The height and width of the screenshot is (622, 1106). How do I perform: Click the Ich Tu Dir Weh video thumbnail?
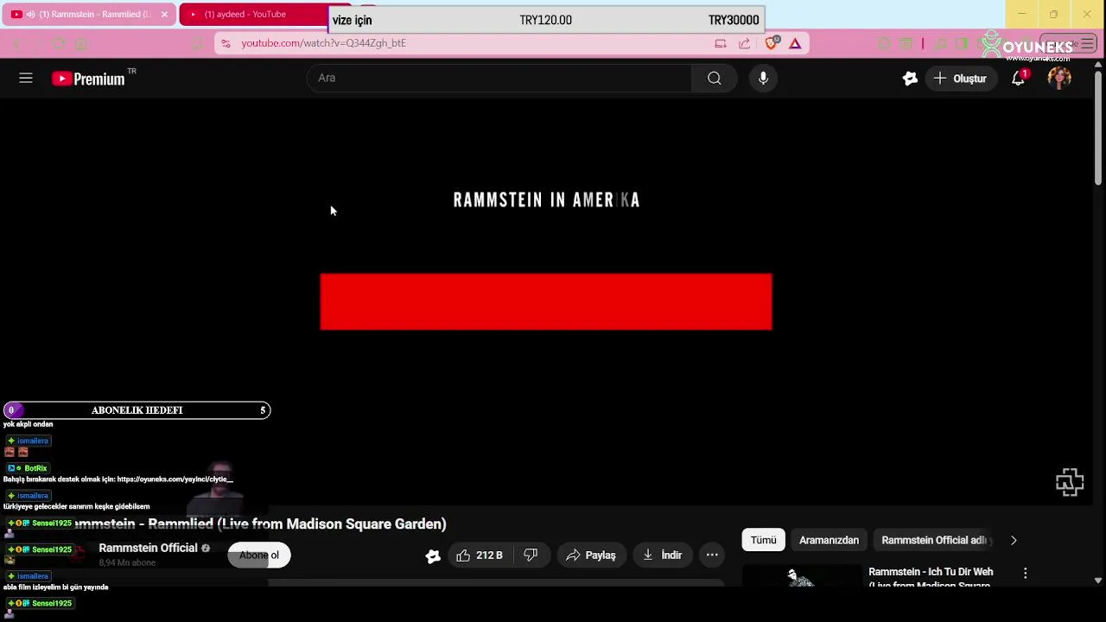803,576
